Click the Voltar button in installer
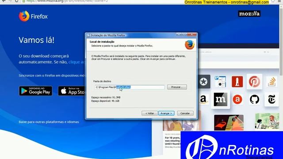283x159 pixels. coord(149,113)
